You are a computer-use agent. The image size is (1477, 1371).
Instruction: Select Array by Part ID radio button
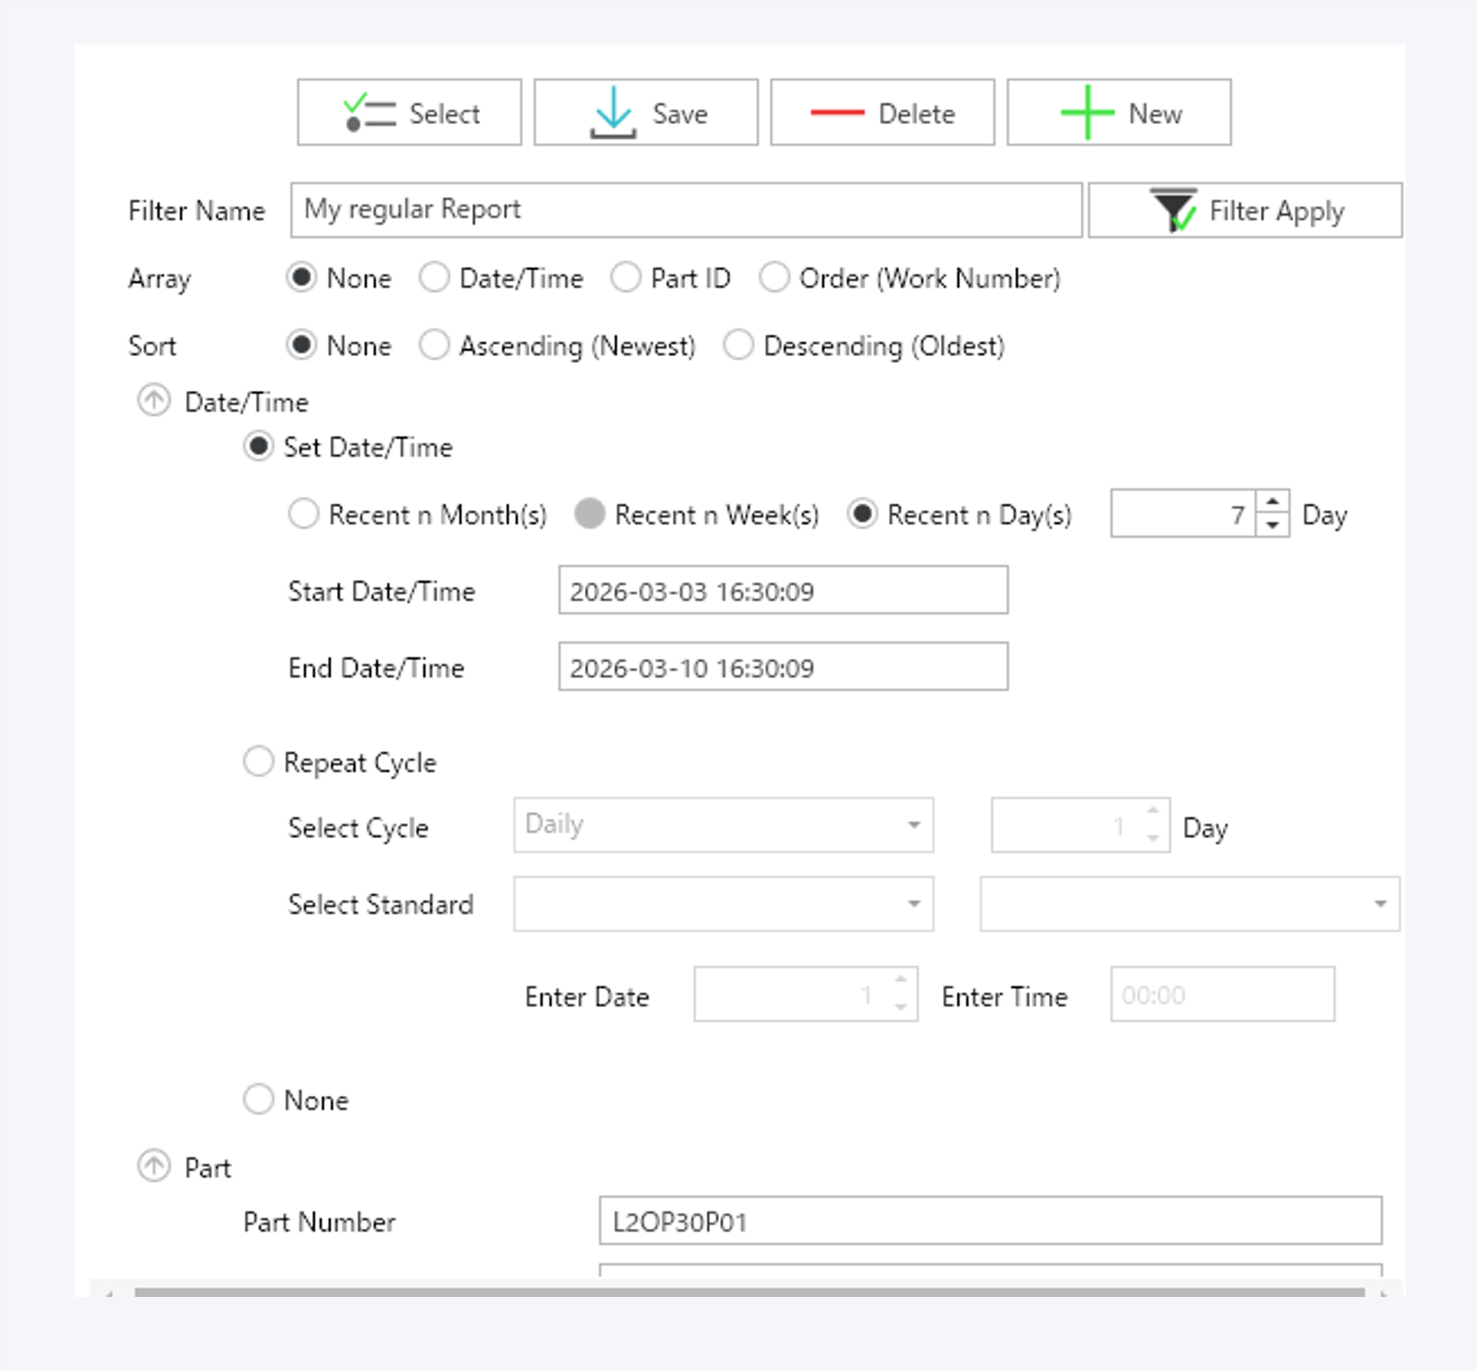pos(625,279)
